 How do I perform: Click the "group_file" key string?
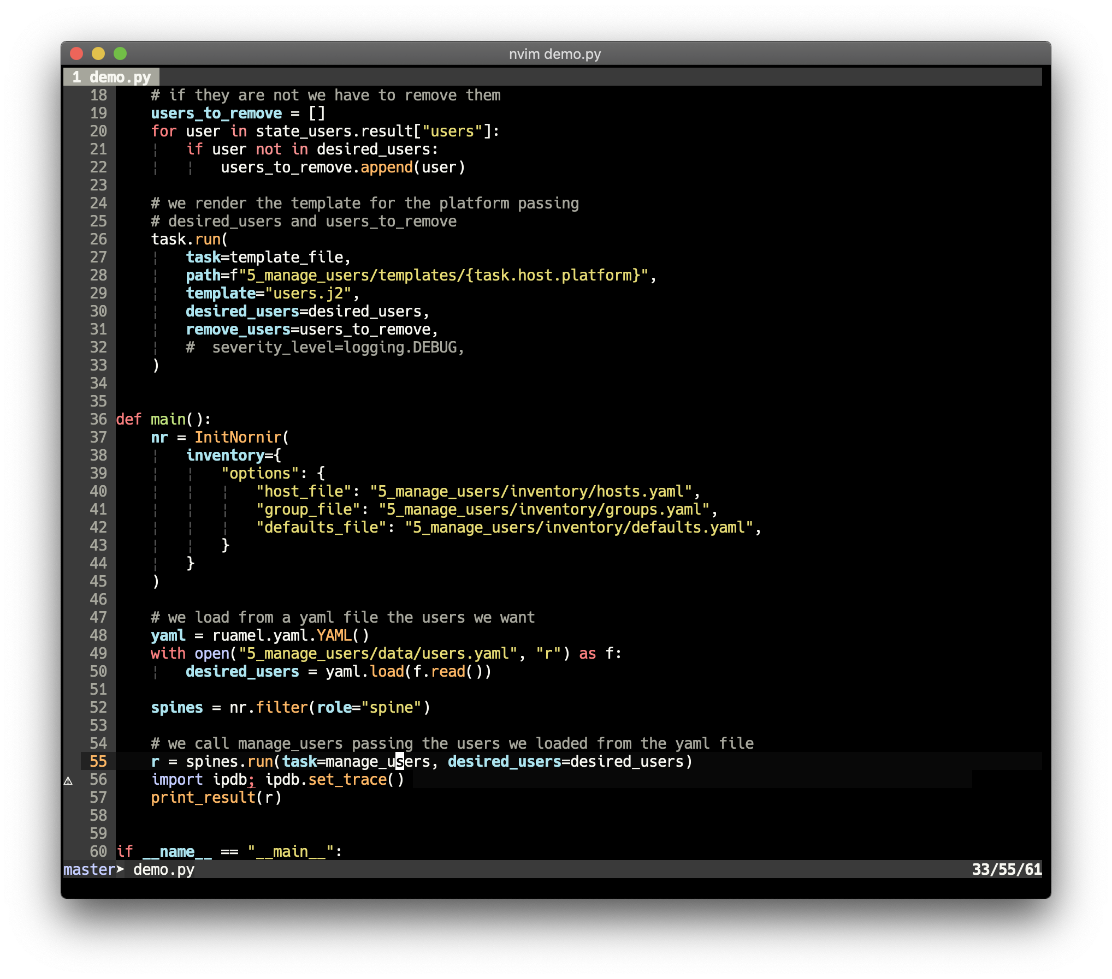click(308, 509)
